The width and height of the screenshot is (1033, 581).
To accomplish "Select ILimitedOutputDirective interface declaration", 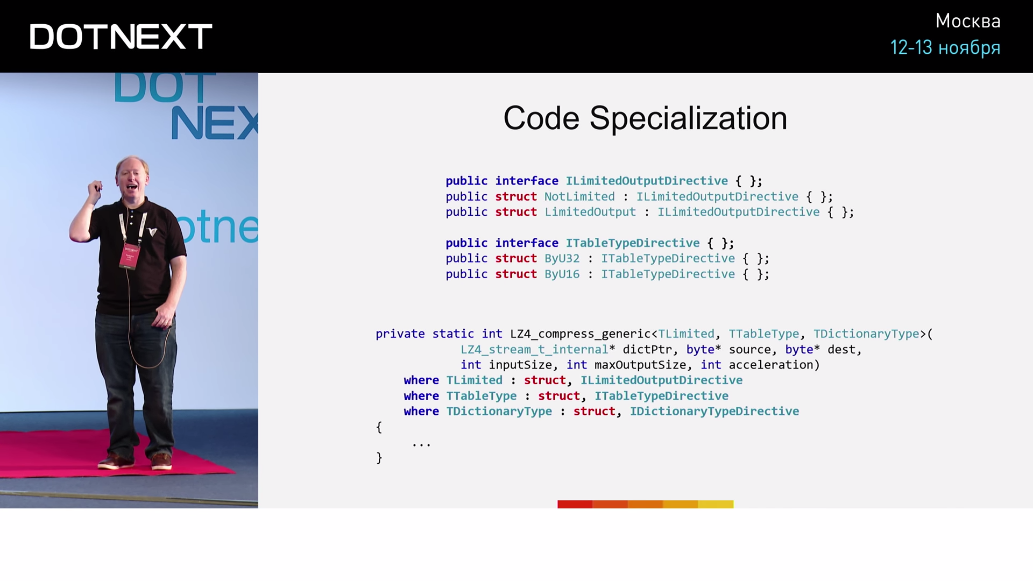I will [604, 180].
